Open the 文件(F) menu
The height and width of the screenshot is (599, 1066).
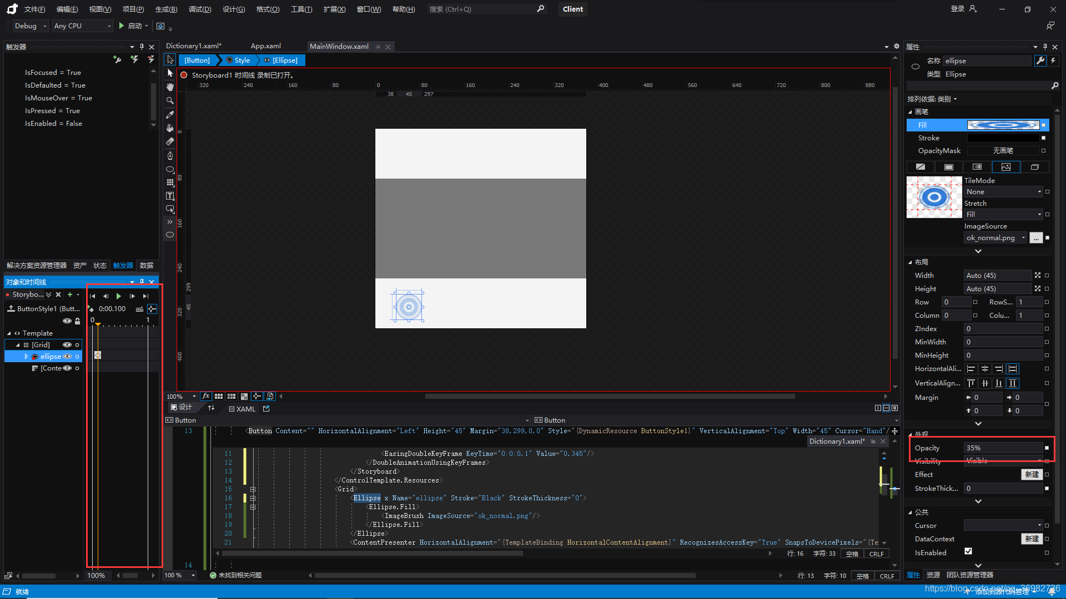(x=34, y=9)
